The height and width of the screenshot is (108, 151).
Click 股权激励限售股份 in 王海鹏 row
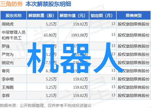pyautogui.click(x=134, y=88)
